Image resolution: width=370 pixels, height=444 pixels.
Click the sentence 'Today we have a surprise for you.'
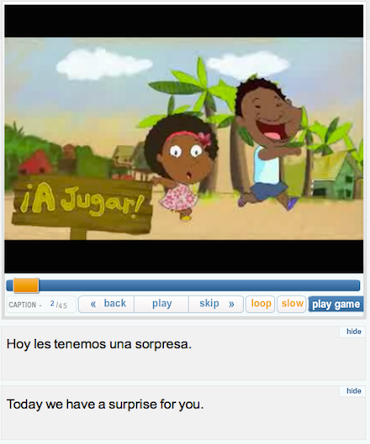(105, 404)
